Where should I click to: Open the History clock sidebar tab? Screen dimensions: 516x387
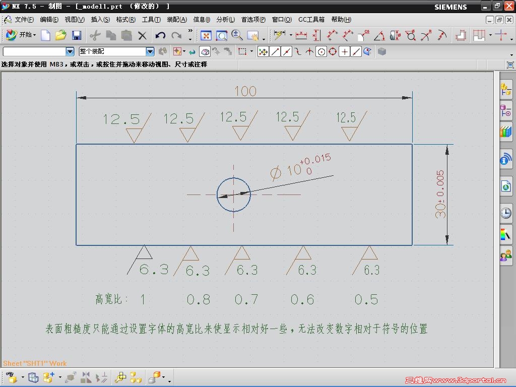click(506, 213)
